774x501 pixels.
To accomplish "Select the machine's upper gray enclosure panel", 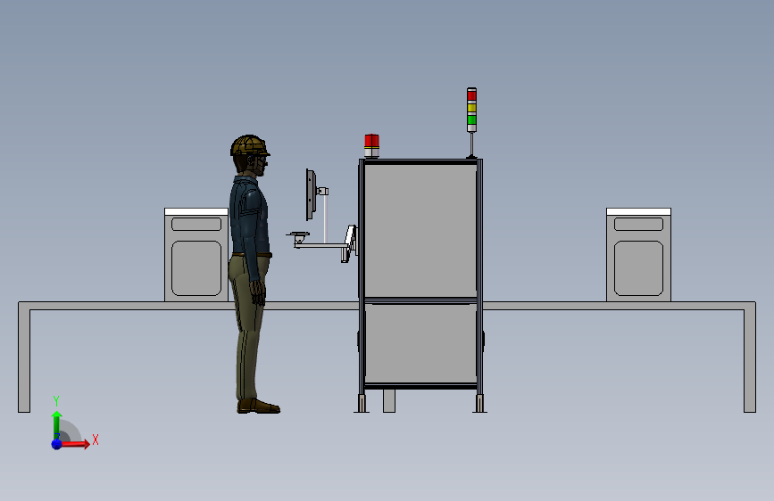I will coord(420,231).
